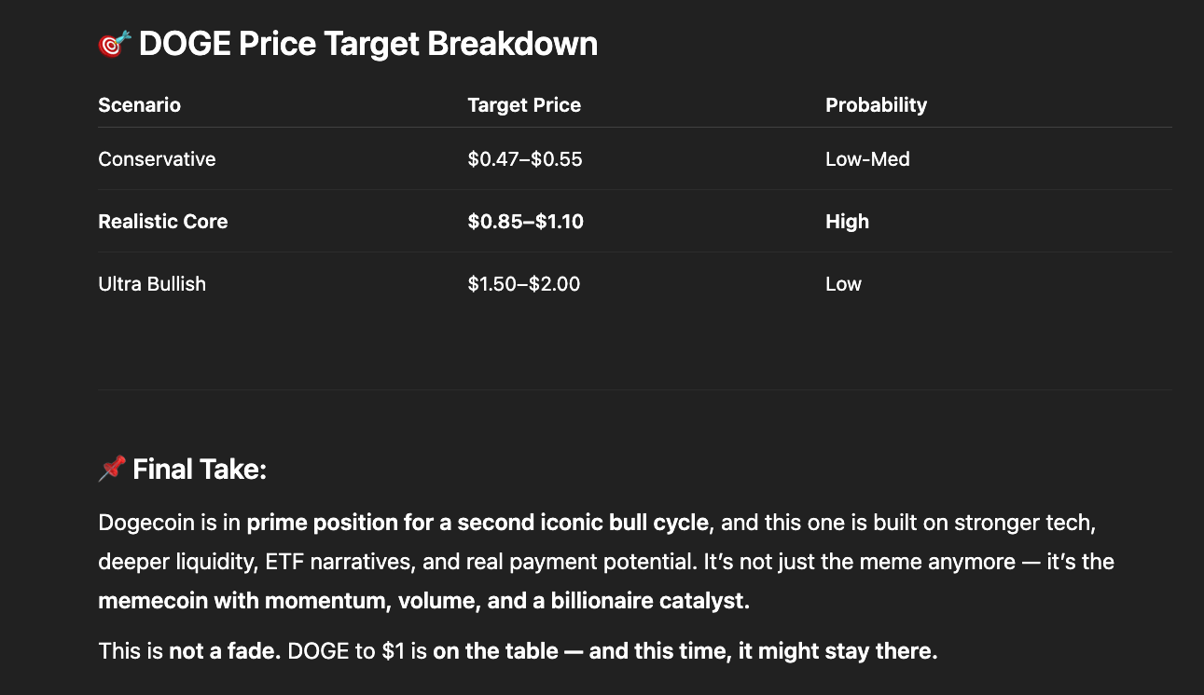Click the bold Realistic Core row label
Viewport: 1204px width, 695px height.
[x=163, y=222]
